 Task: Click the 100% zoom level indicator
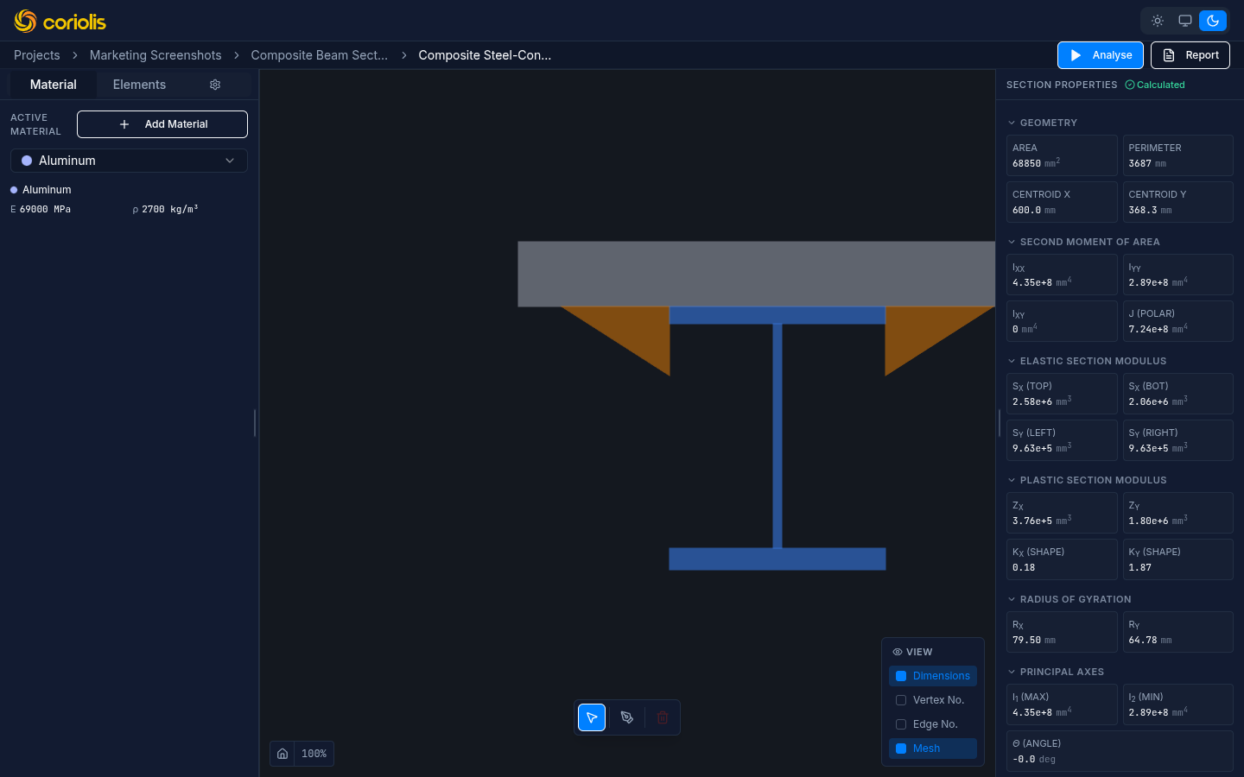[314, 754]
